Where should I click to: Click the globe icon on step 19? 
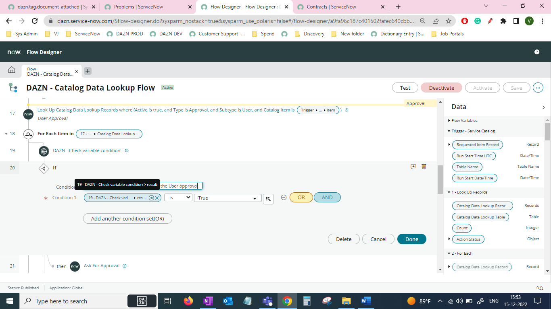click(x=44, y=151)
